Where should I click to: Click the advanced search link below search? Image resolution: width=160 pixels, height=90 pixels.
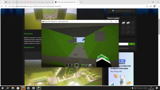(x=123, y=48)
